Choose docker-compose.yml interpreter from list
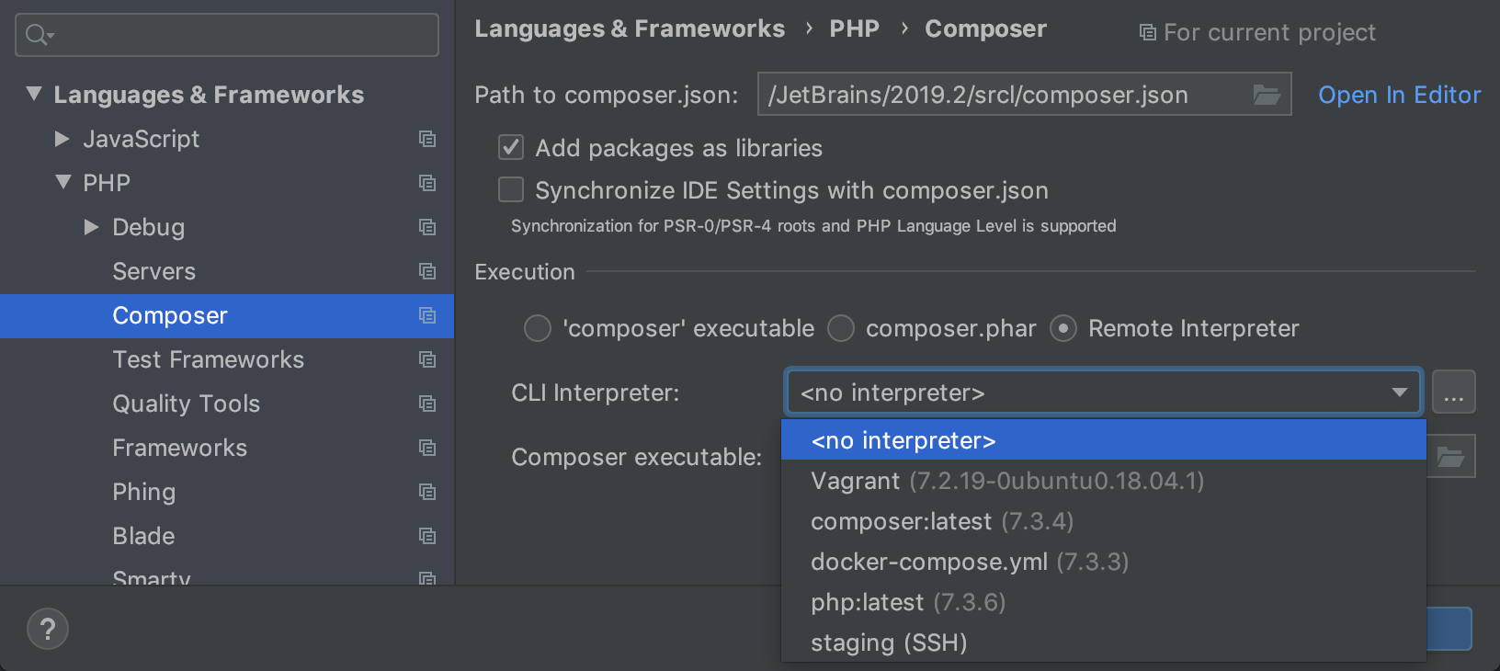1500x671 pixels. [x=1104, y=562]
